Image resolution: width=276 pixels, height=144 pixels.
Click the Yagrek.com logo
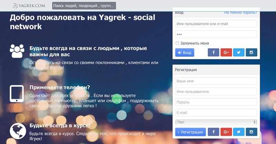[x=29, y=6]
